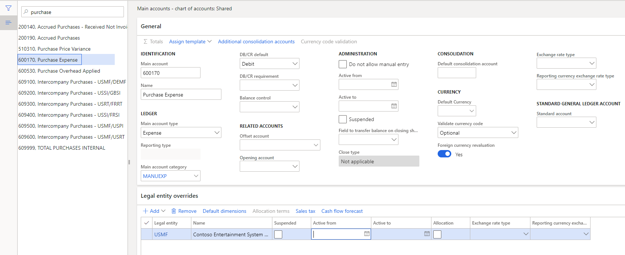Click the Not applicable Close type field

379,161
